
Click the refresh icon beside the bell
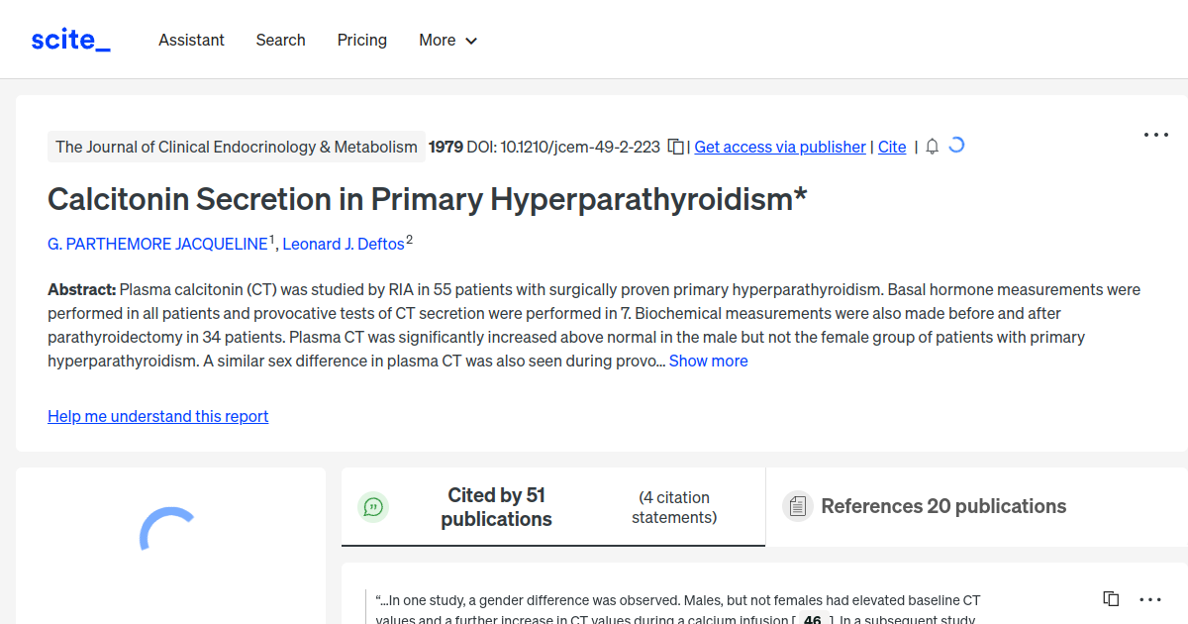[955, 145]
